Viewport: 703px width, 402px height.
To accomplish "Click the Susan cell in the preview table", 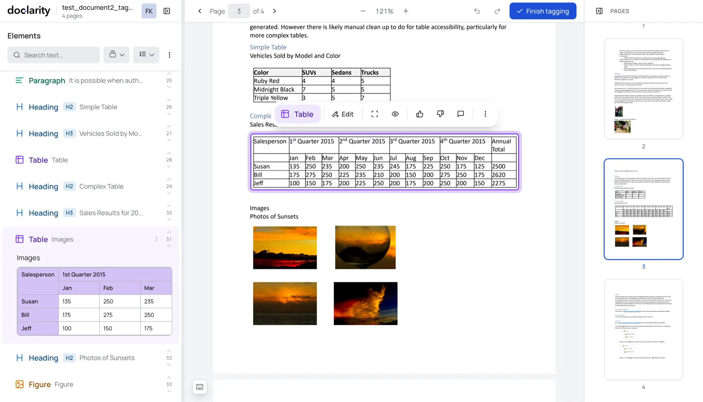I will [38, 301].
